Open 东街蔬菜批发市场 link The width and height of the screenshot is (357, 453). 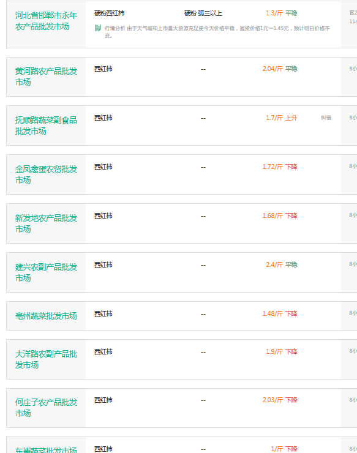point(46,449)
